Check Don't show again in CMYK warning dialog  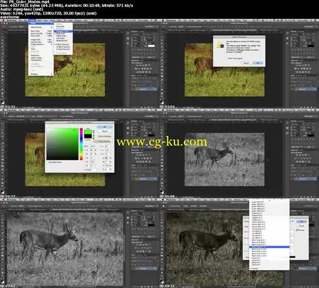(234, 59)
